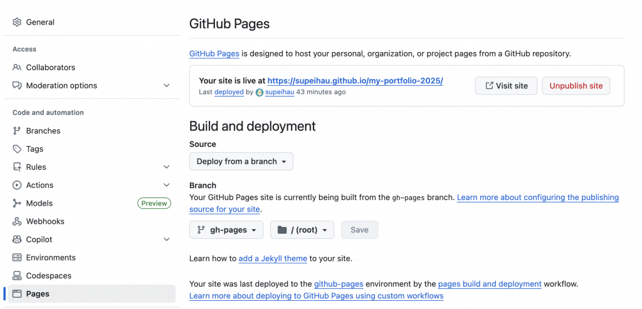This screenshot has width=642, height=309.
Task: Open Learn more about configuring publishing source
Action: (537, 197)
